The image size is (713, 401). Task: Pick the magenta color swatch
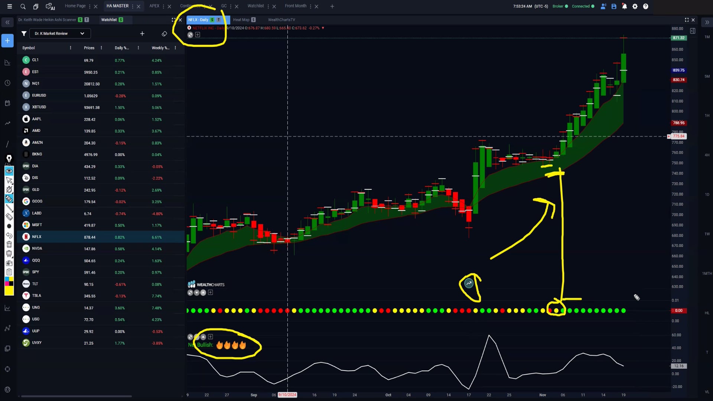(x=7, y=284)
